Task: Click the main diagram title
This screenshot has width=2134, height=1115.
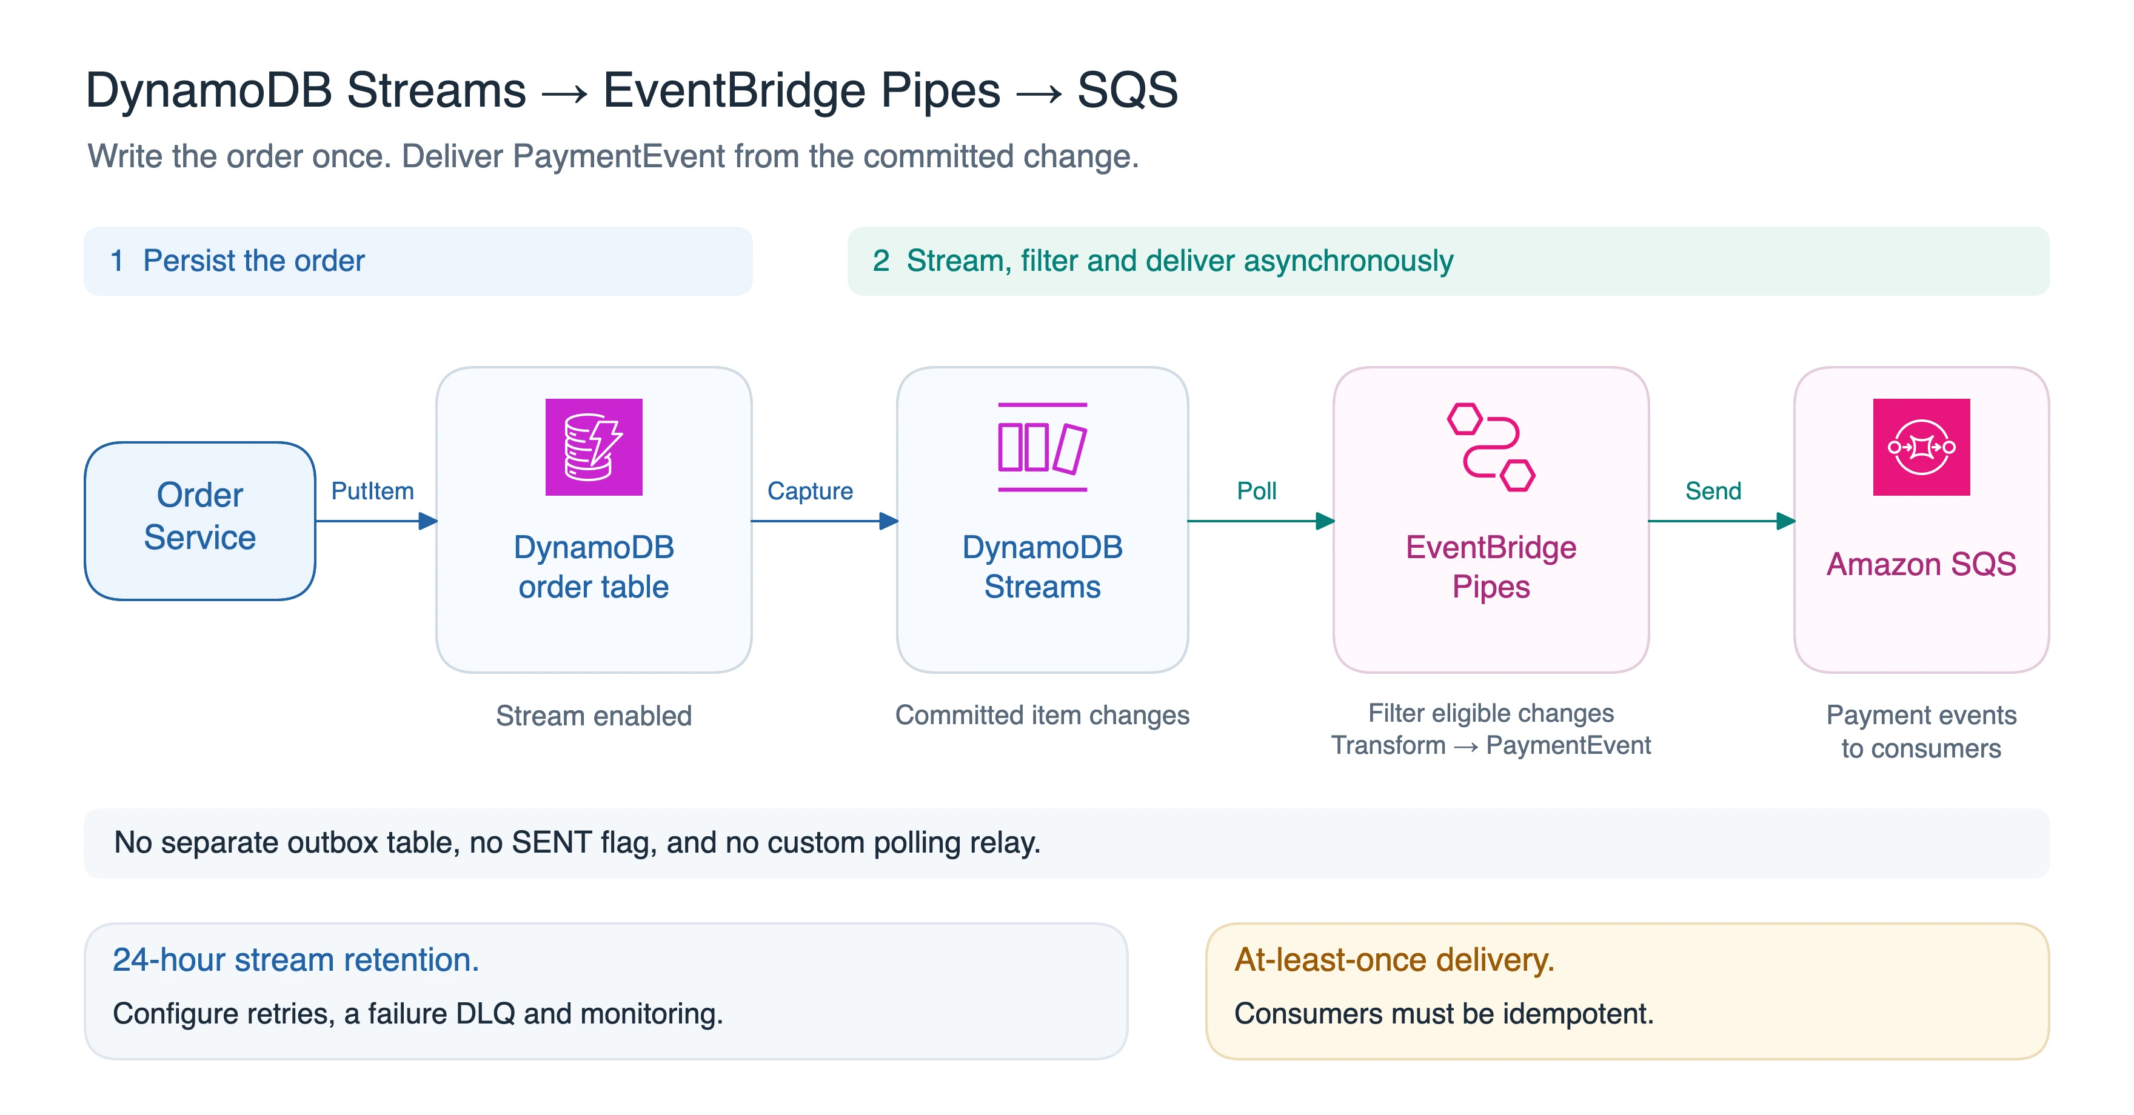Action: (631, 90)
